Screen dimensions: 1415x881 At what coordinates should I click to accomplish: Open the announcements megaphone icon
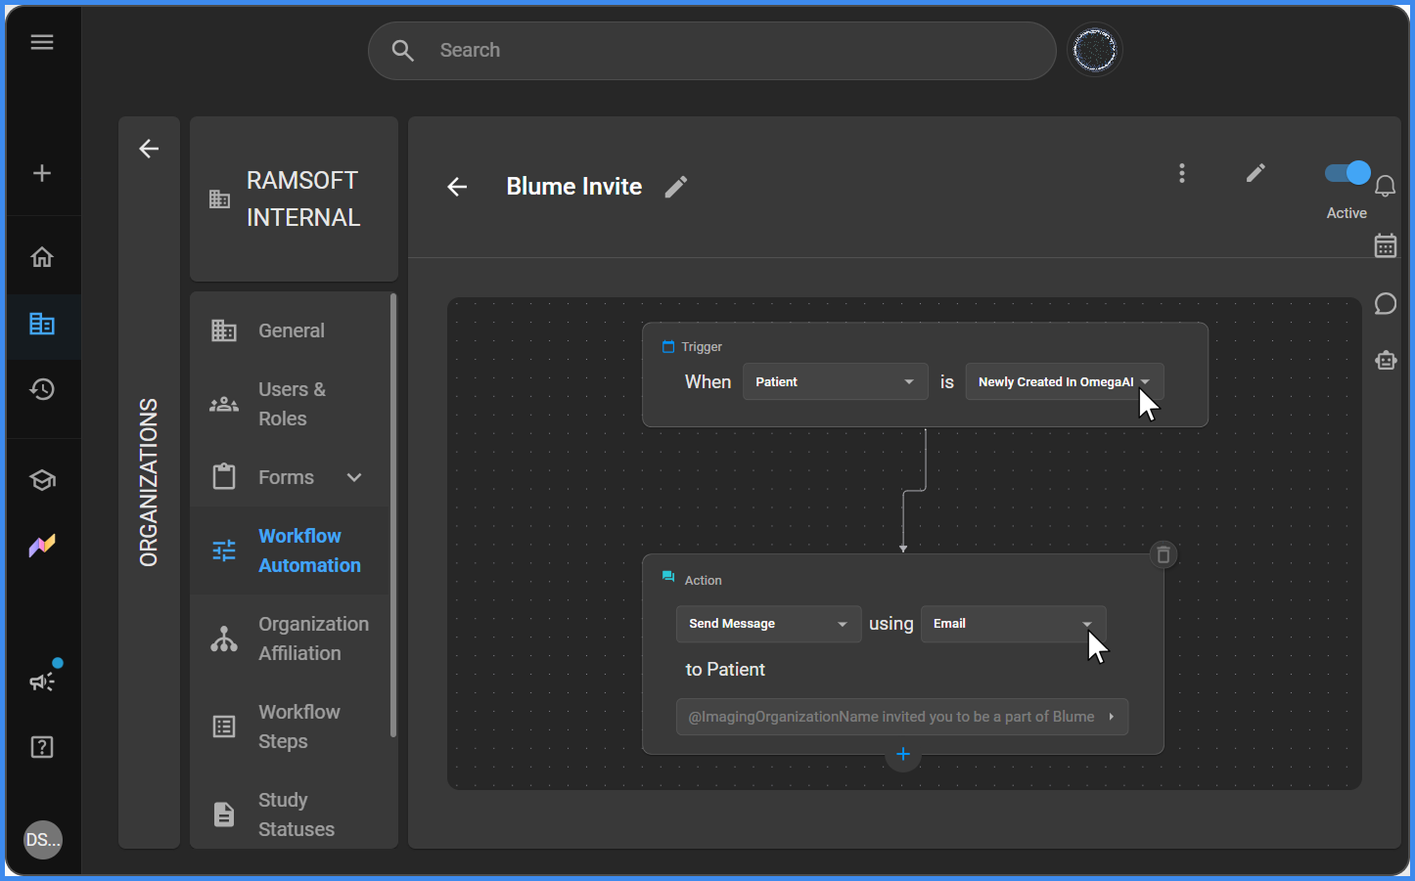pos(42,681)
